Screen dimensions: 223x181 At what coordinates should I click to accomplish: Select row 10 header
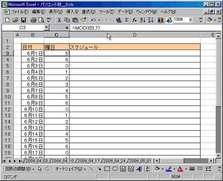(x=8, y=97)
